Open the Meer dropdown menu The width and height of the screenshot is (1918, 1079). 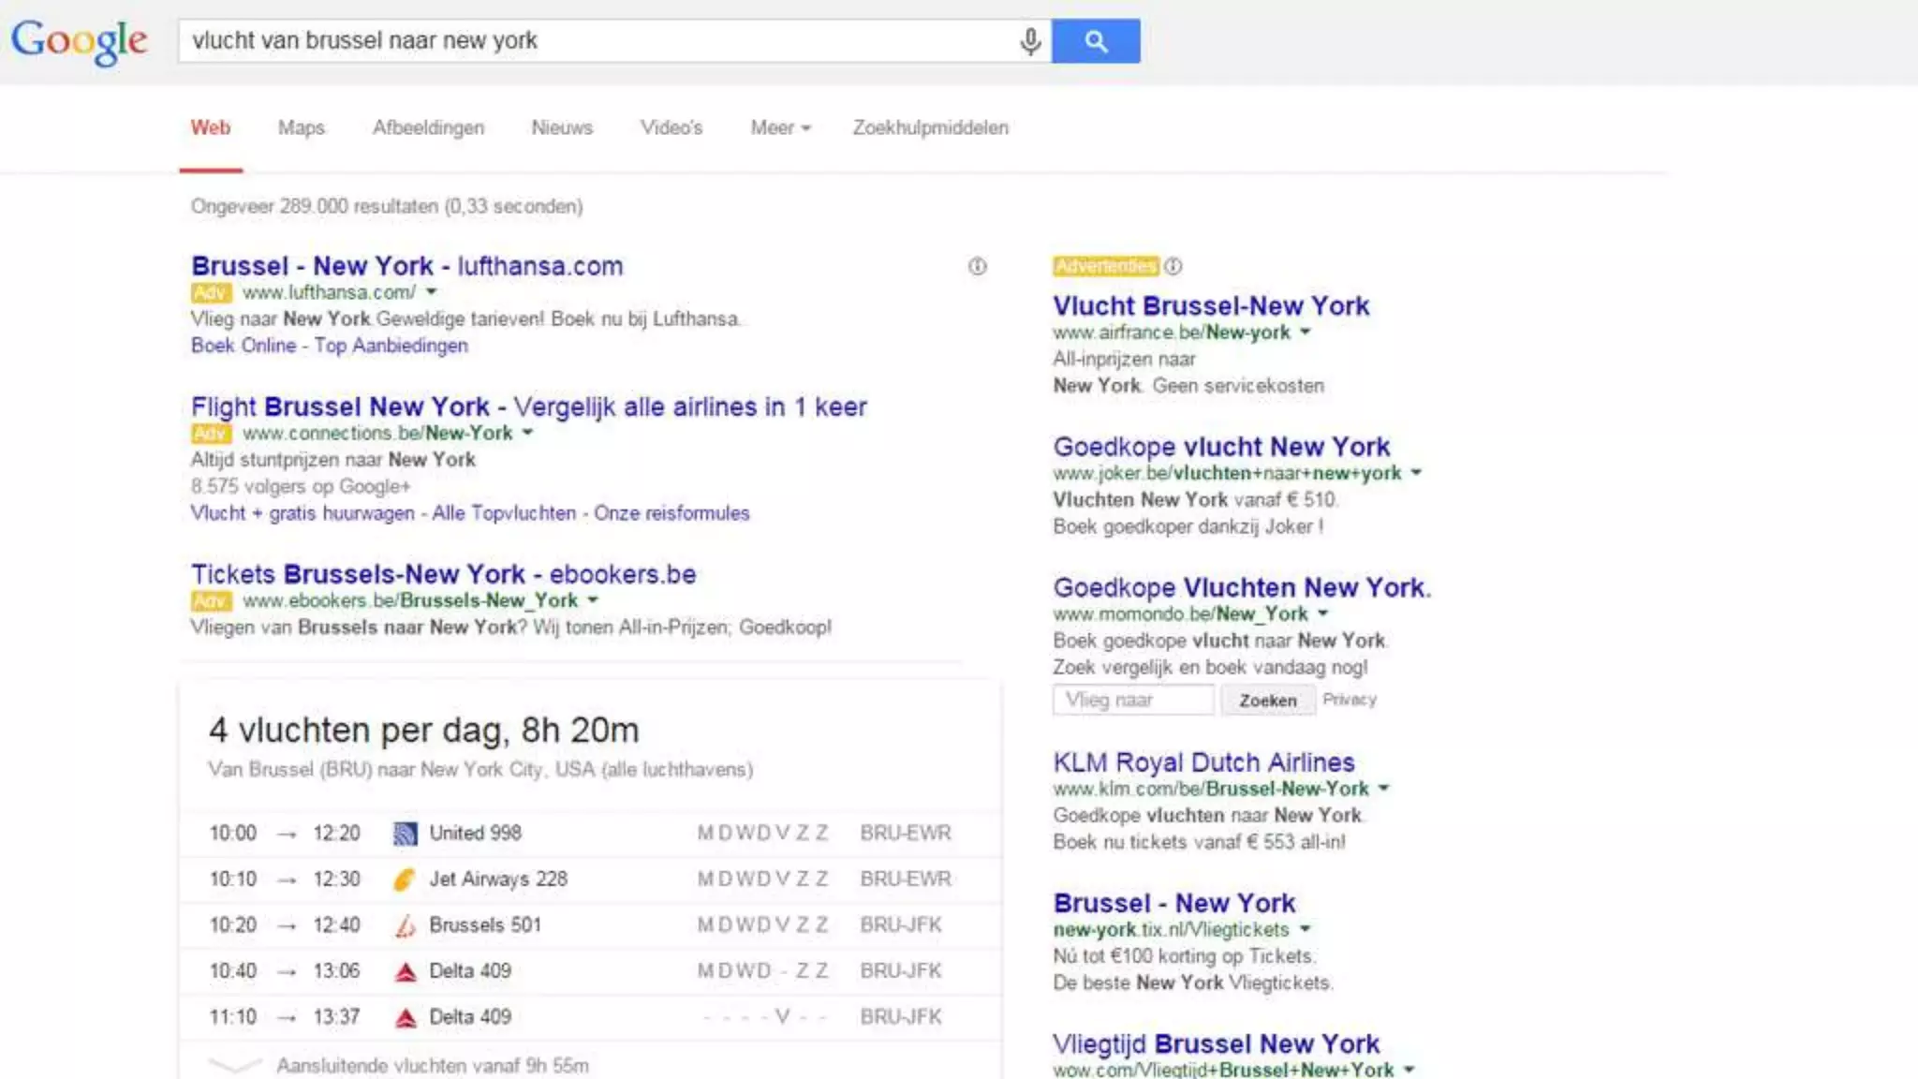click(x=780, y=127)
